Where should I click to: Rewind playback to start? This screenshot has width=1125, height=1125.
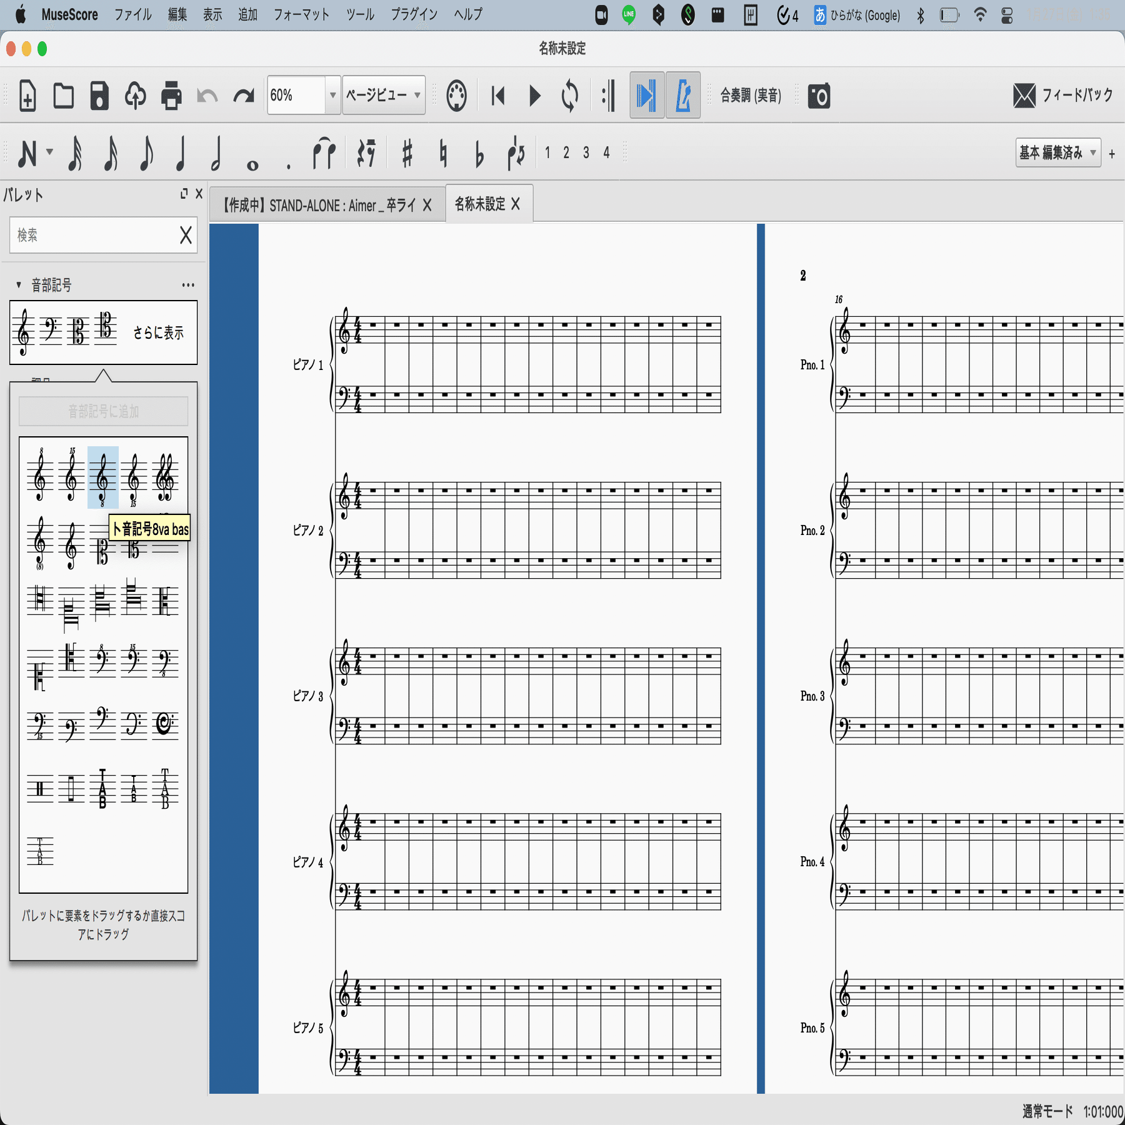[x=498, y=96]
